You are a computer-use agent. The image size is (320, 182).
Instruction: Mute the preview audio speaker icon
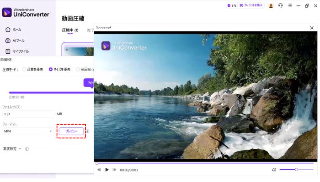coord(274,170)
